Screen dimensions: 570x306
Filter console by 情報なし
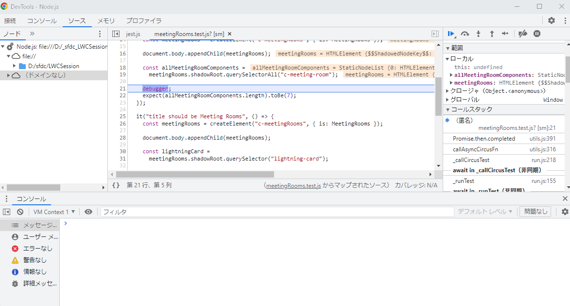point(30,272)
